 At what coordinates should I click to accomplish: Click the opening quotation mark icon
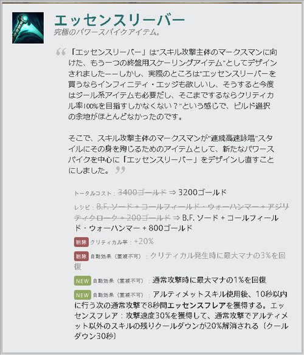tap(61, 52)
